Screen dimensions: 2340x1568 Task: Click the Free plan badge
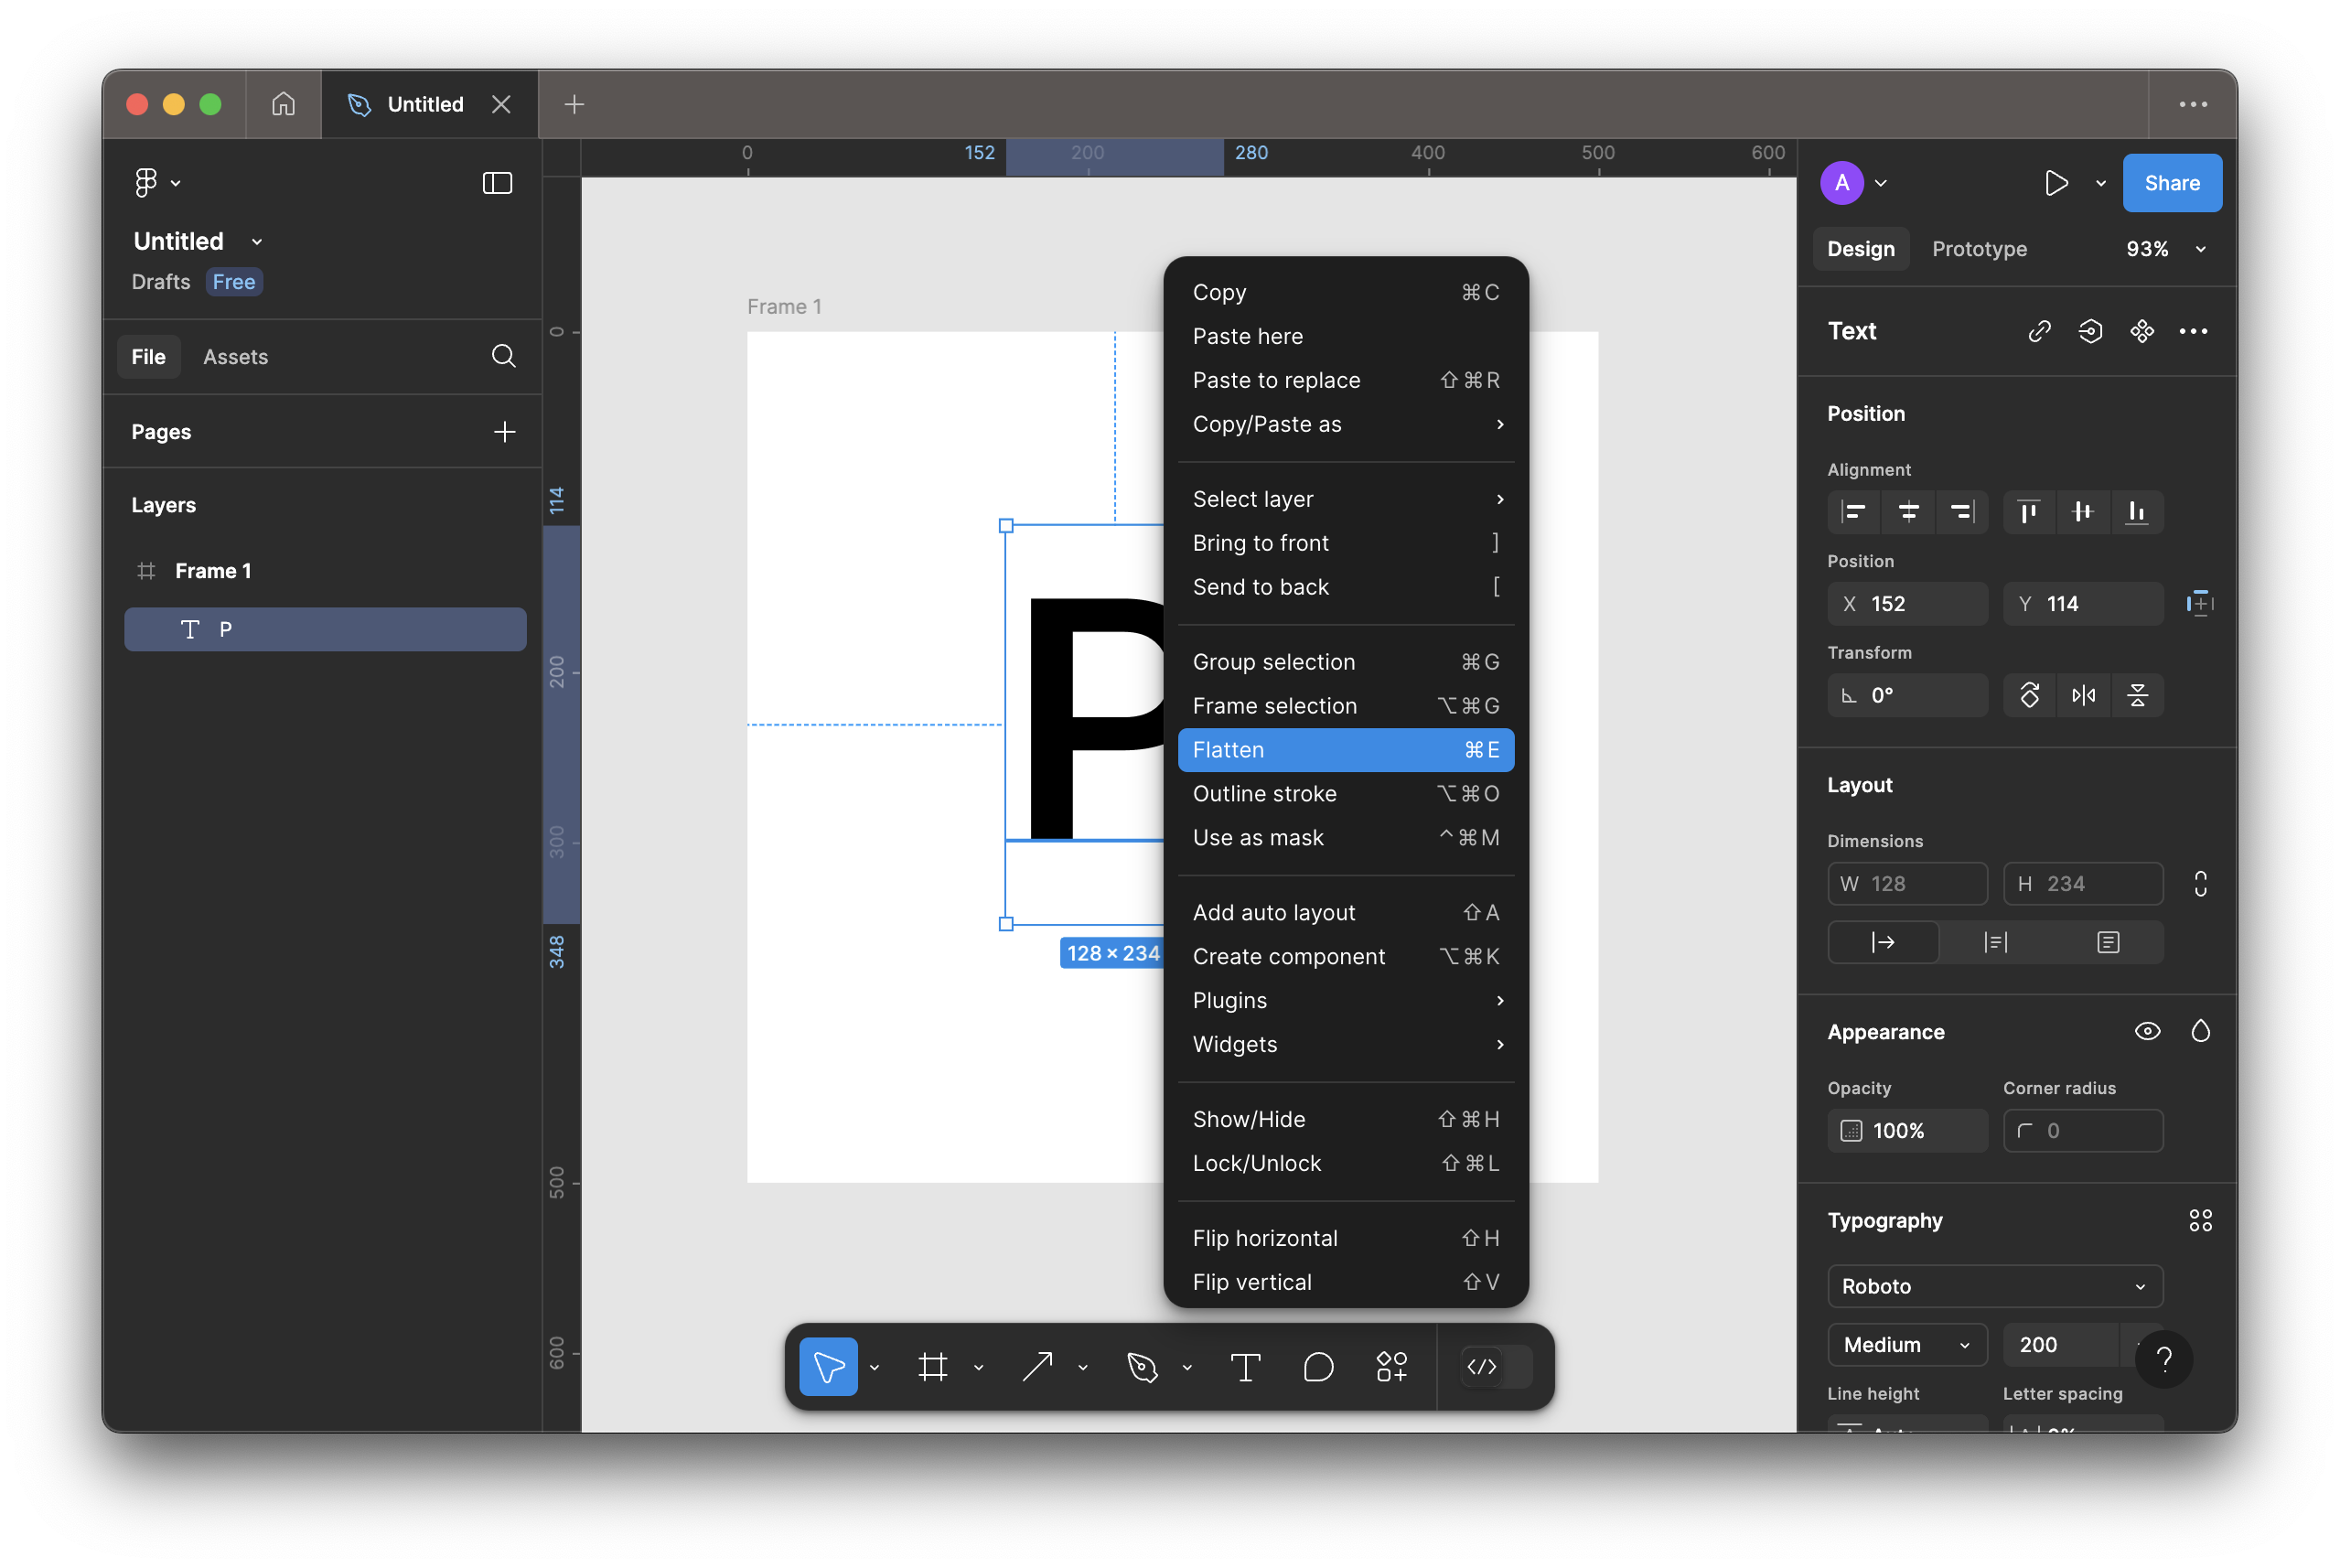(234, 282)
